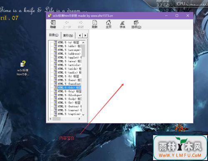This screenshot has height=161, width=208.
Task: Switch to the Contents (目录) tab
Action: point(54,35)
